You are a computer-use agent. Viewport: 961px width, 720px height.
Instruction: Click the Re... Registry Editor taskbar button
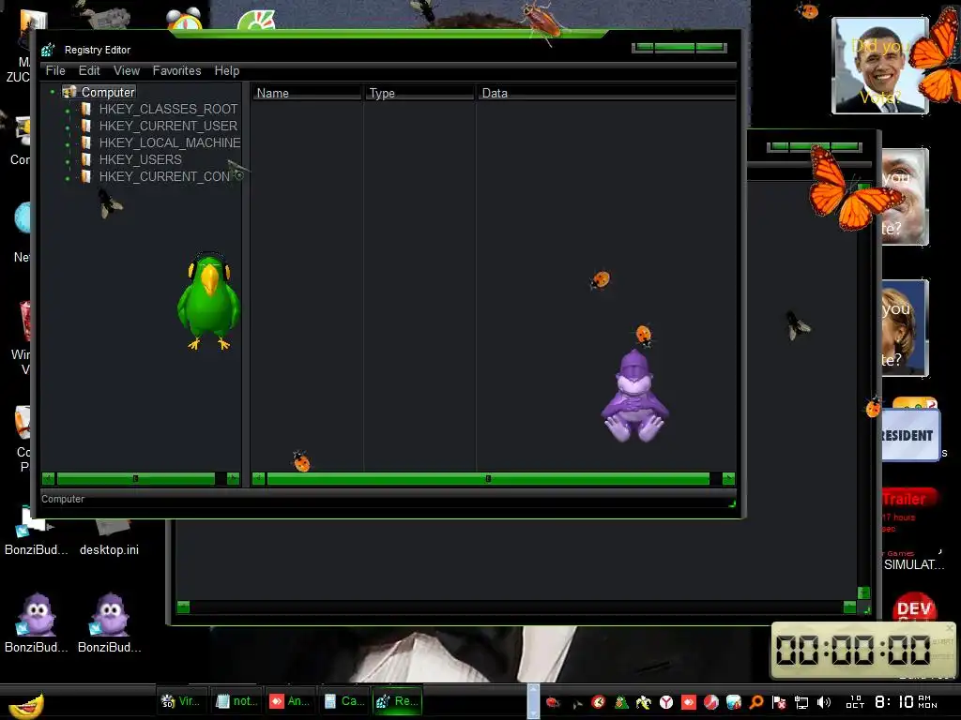point(398,701)
